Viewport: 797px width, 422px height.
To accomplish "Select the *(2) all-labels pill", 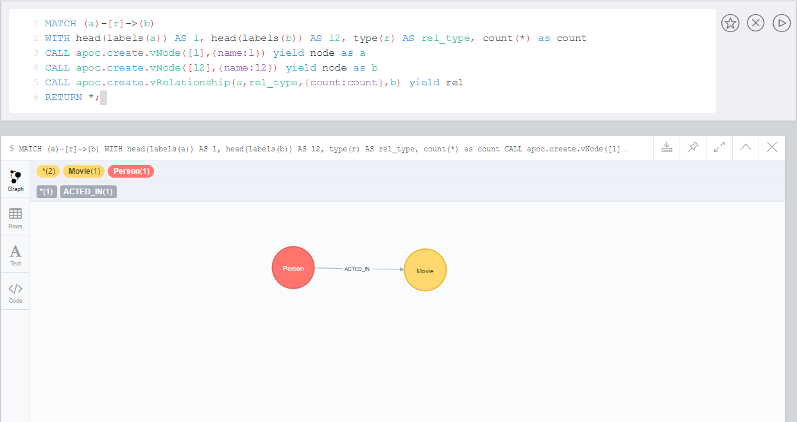I will click(48, 171).
